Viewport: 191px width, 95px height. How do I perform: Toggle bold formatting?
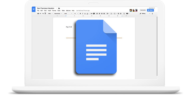tap(80, 13)
